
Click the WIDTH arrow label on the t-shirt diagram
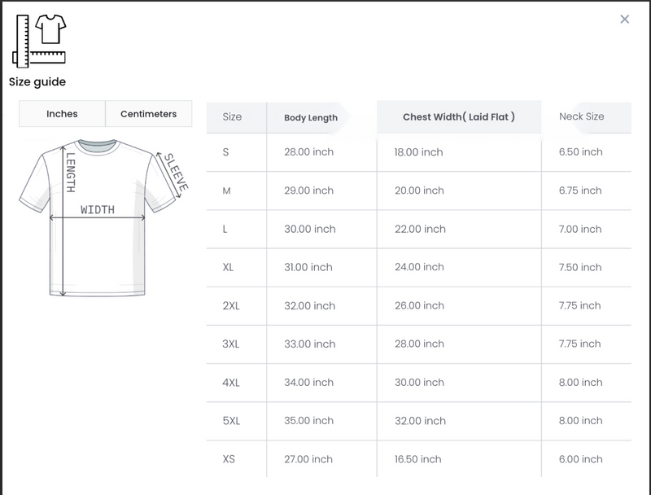[x=98, y=210]
